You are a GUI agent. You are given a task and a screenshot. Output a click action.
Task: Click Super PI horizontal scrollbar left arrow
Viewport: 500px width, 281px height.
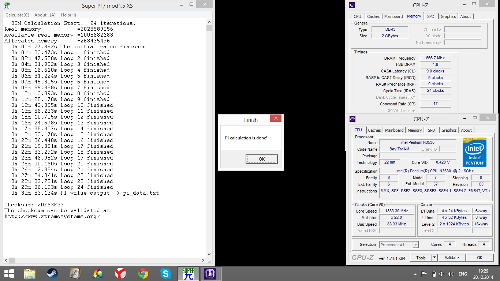click(6, 261)
